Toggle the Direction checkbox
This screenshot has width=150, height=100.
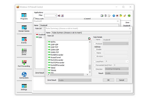pyautogui.click(x=95, y=69)
